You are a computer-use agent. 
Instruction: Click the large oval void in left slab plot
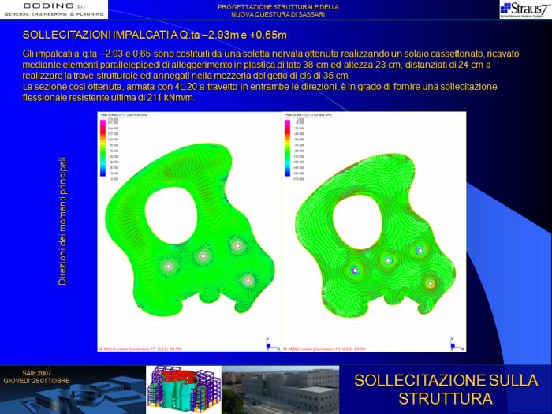click(x=190, y=194)
